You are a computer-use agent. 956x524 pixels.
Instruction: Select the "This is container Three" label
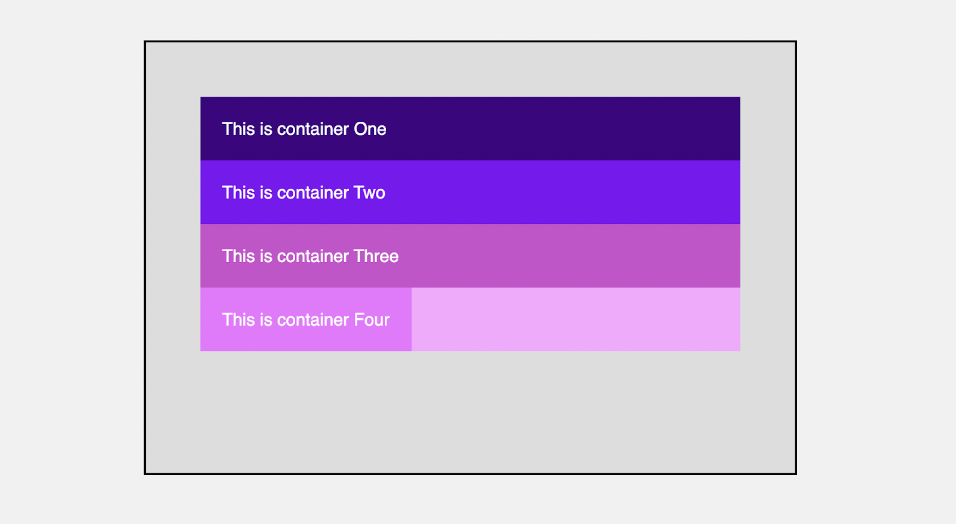tap(310, 256)
